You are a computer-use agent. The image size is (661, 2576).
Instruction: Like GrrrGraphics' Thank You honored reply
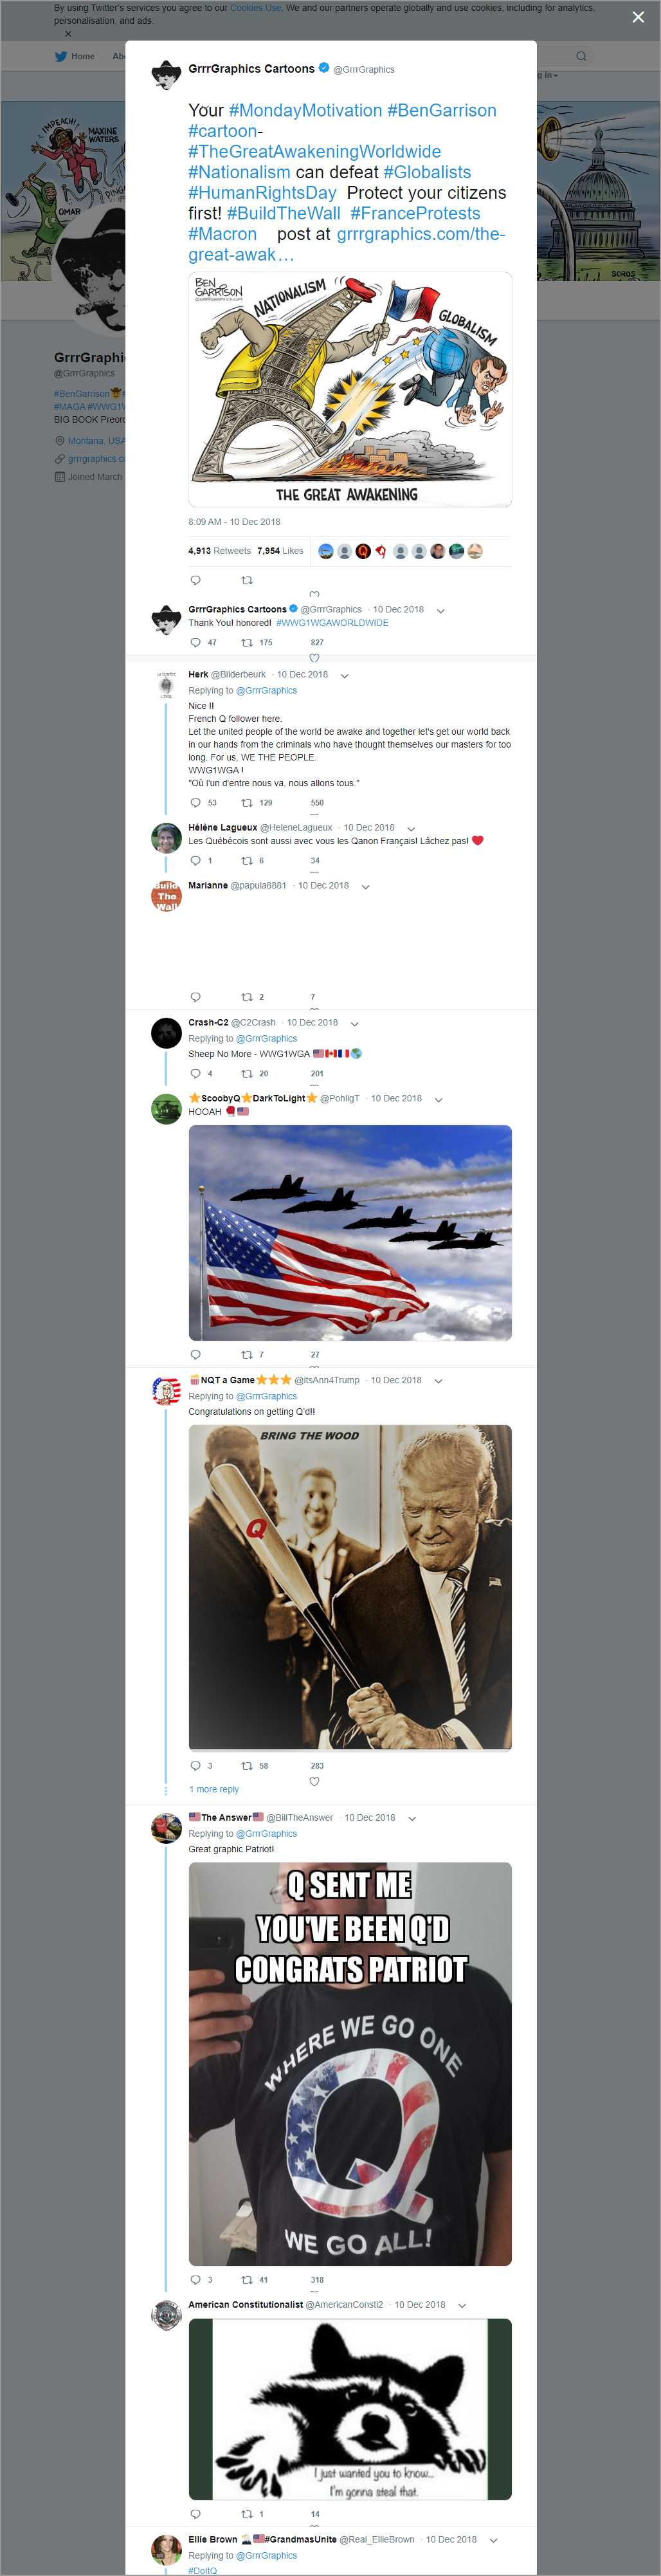[x=314, y=657]
